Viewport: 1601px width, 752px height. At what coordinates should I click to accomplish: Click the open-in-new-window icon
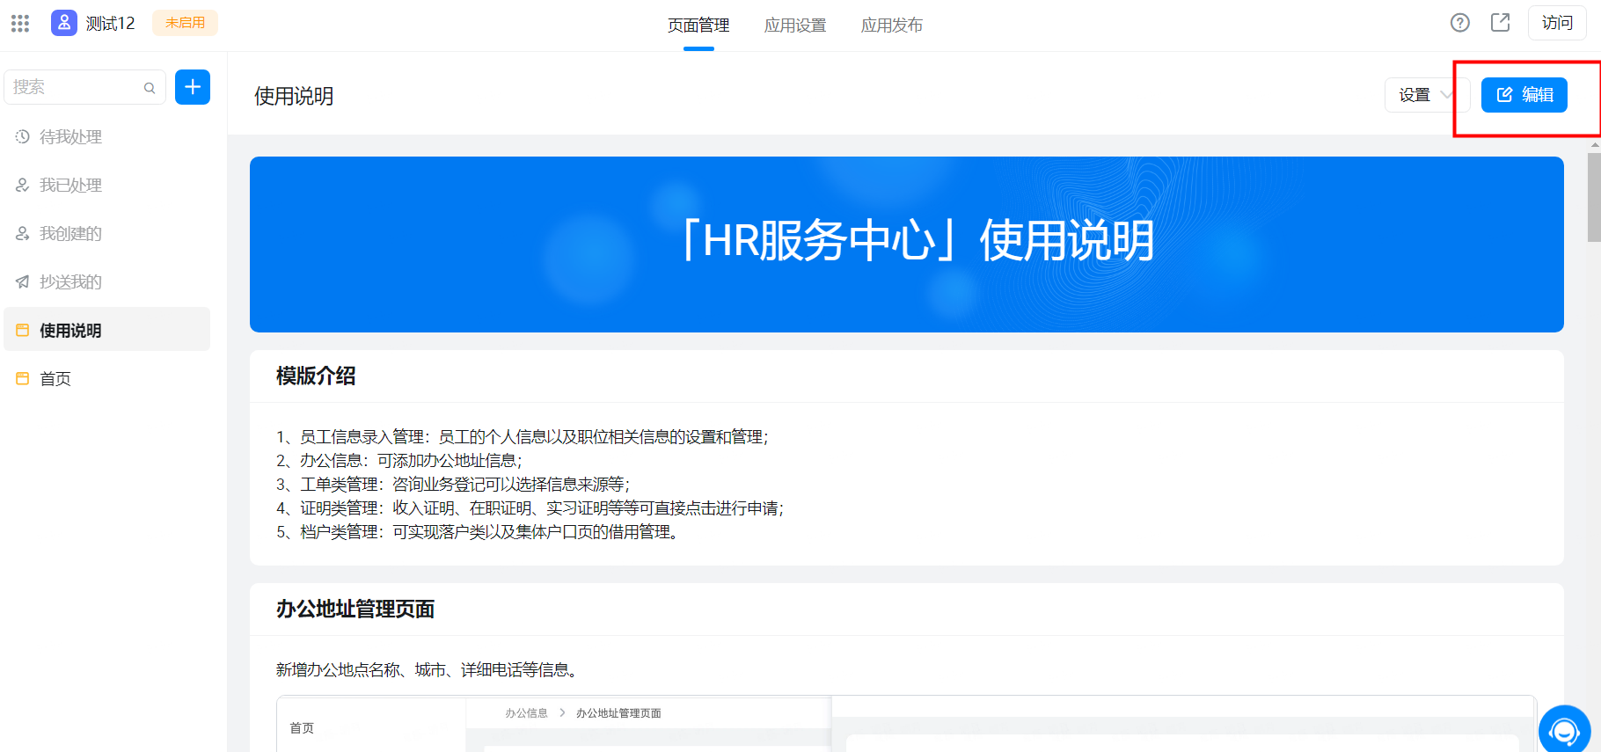[1501, 23]
